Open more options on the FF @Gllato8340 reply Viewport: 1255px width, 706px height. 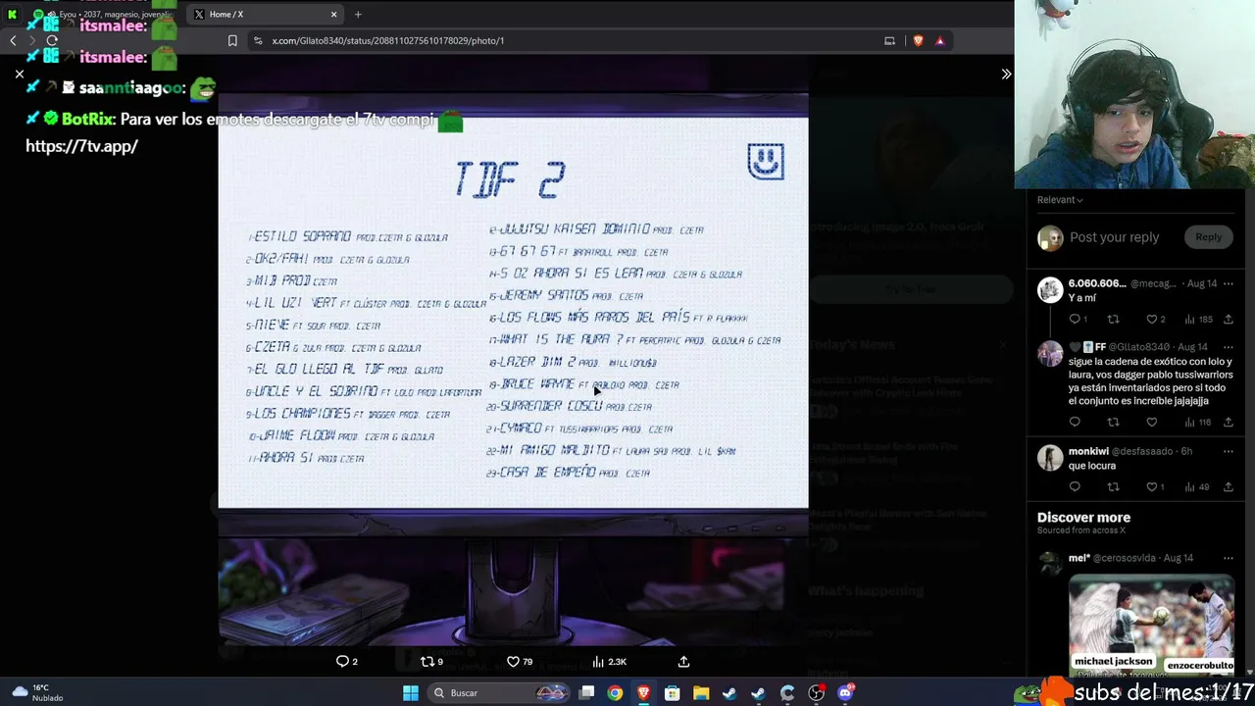pyautogui.click(x=1228, y=347)
